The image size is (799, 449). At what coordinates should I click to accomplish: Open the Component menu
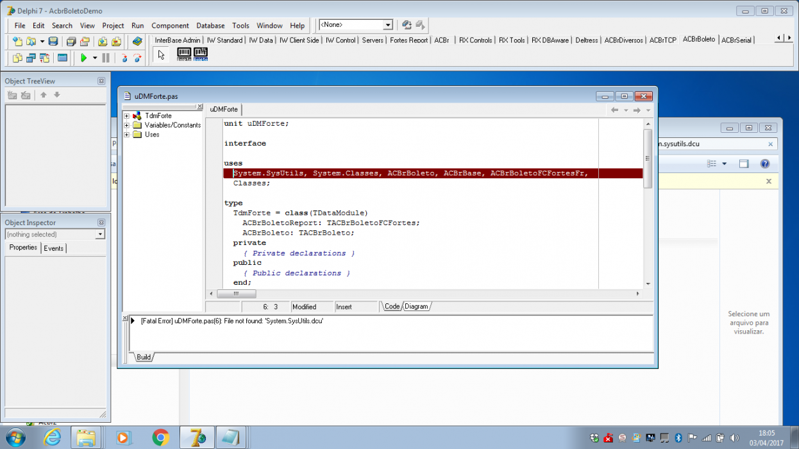170,26
